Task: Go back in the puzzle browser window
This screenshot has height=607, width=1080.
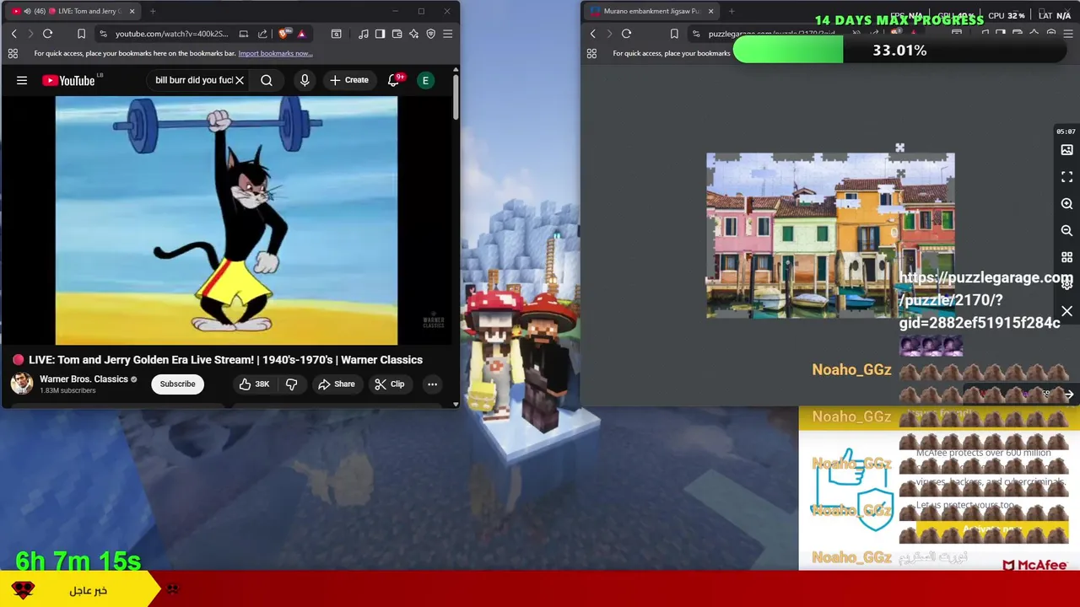Action: (592, 34)
